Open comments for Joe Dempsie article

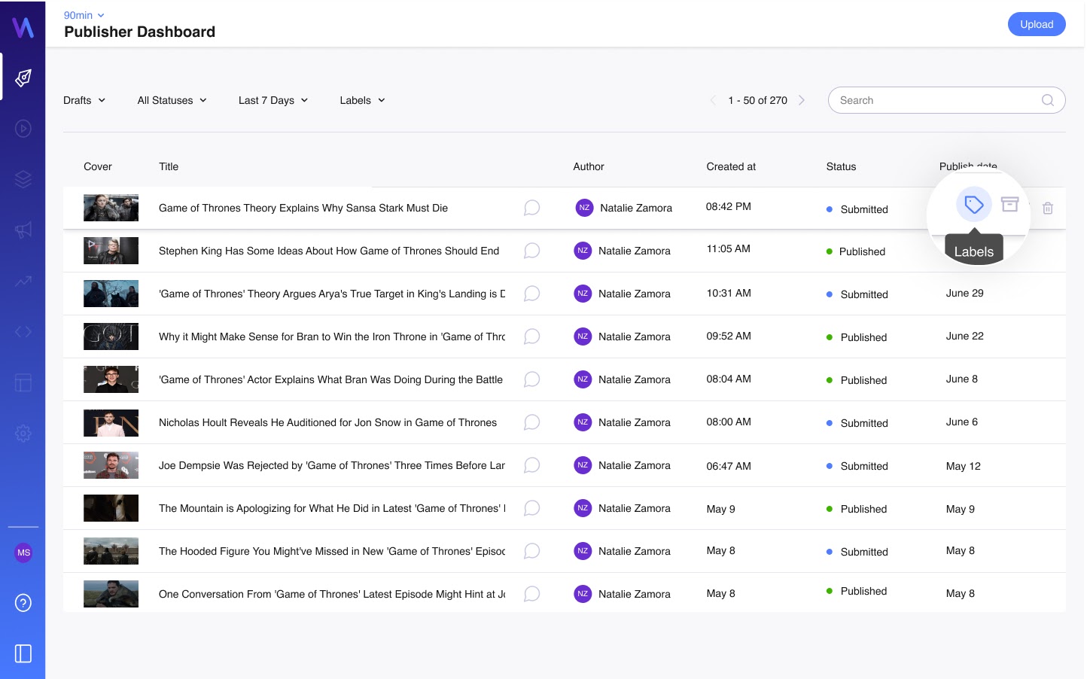pos(531,465)
